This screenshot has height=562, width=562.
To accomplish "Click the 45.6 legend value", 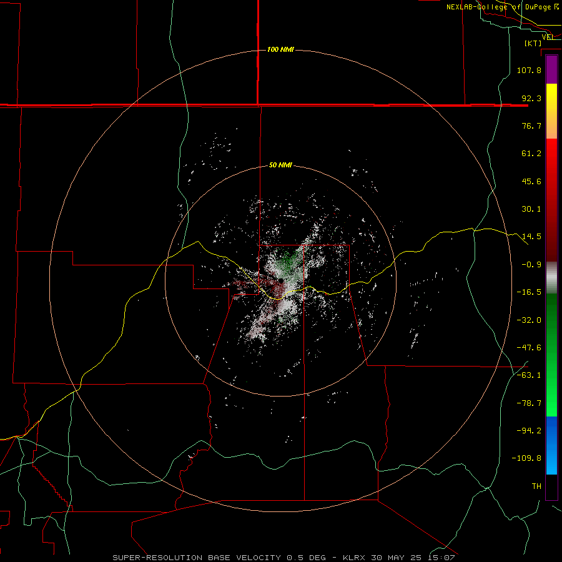I will click(531, 181).
